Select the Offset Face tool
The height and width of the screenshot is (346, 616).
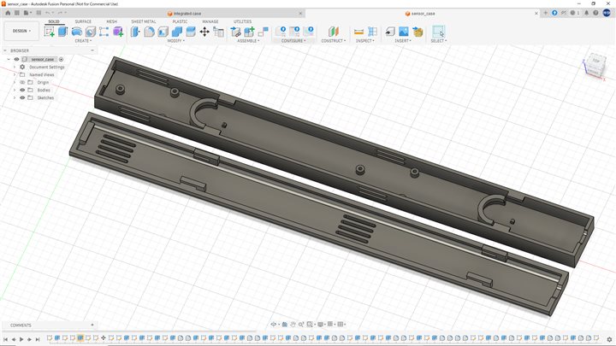[x=191, y=32]
